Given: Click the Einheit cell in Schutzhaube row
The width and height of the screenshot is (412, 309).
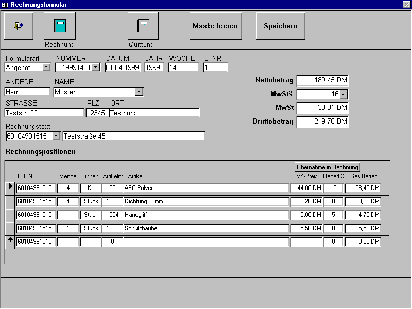Looking at the screenshot, I should (x=91, y=228).
